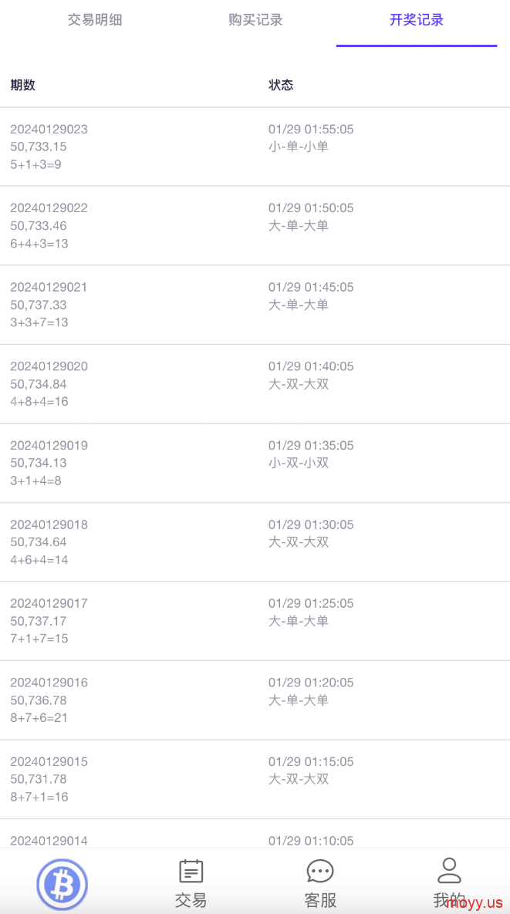Open draw record 20240129022
The image size is (510, 914).
(49, 207)
